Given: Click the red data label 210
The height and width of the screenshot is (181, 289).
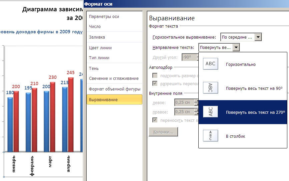Looking at the screenshot, I should [34, 84].
